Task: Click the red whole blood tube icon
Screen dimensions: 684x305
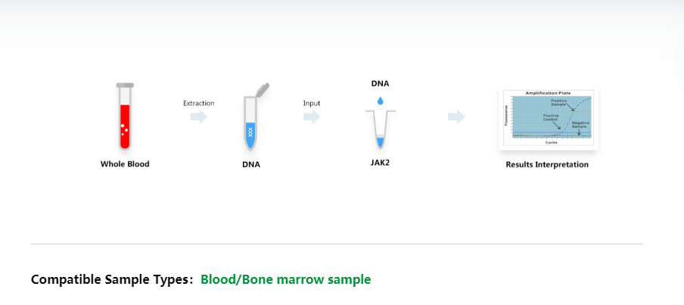Action: pyautogui.click(x=125, y=116)
